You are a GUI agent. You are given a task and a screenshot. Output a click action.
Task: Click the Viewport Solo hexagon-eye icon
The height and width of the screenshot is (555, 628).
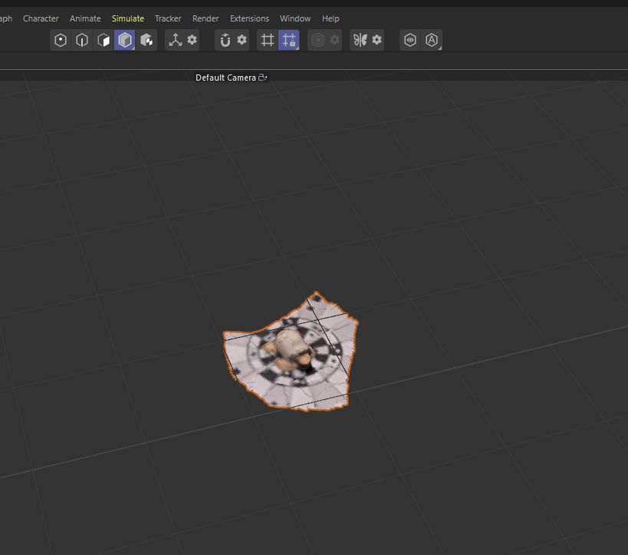click(409, 40)
